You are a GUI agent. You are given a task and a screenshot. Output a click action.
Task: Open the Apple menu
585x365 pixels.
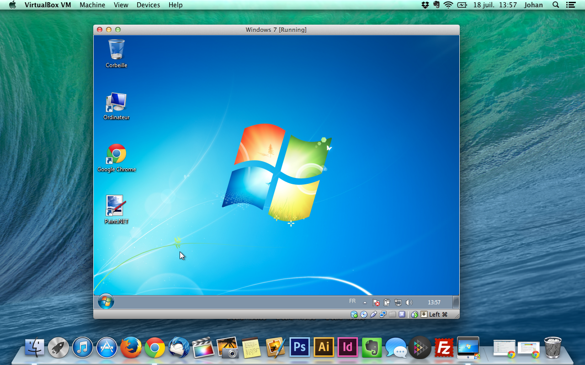click(x=12, y=5)
